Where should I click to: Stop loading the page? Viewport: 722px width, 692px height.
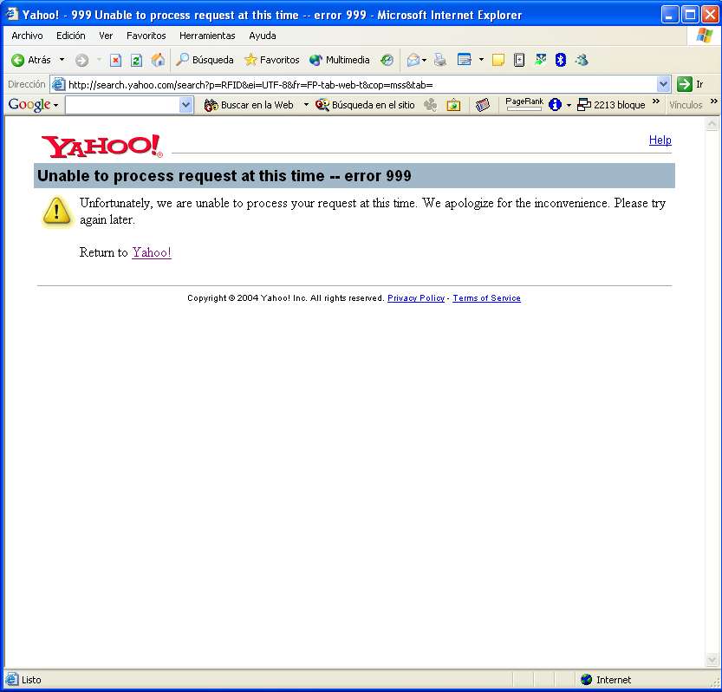pyautogui.click(x=115, y=60)
